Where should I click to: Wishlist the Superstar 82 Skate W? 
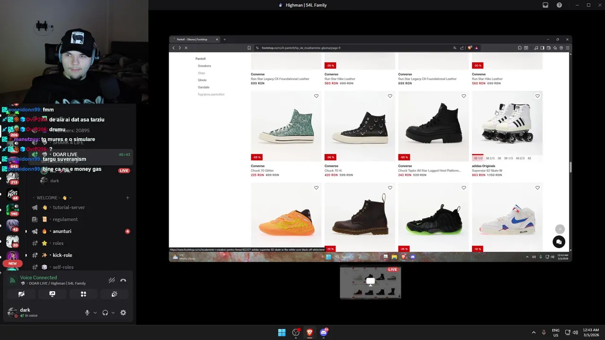pos(537,96)
